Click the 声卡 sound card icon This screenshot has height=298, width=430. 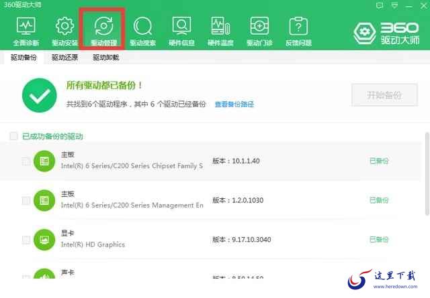click(44, 273)
